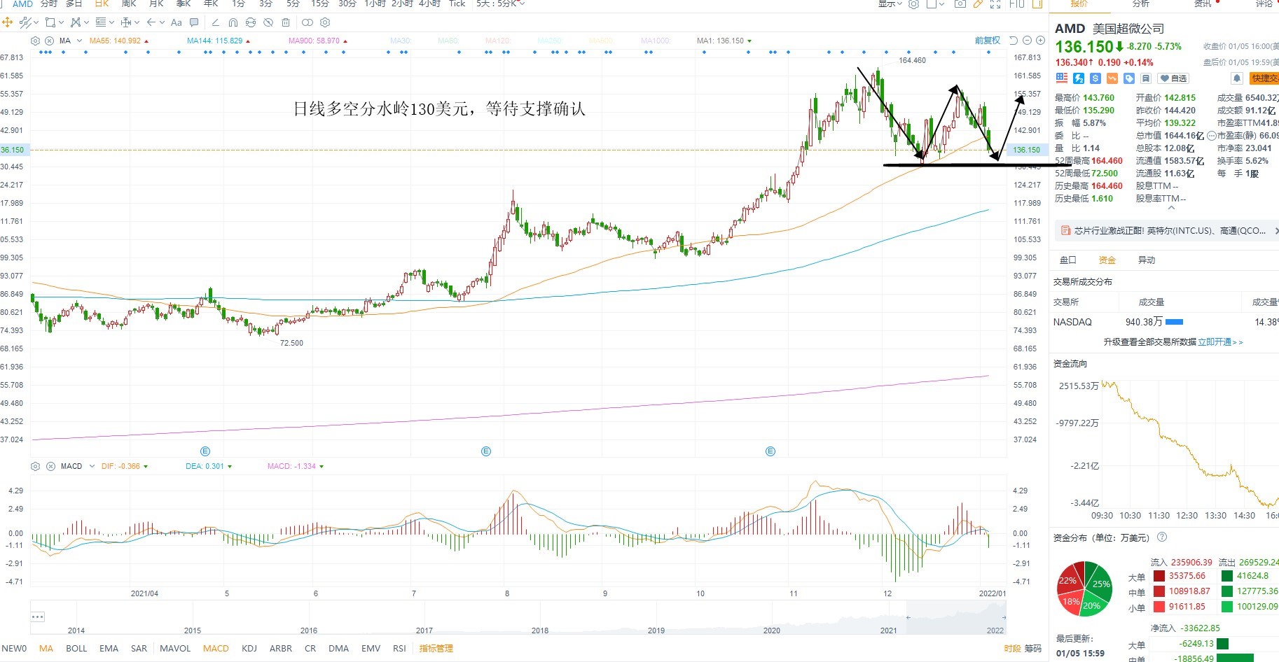The width and height of the screenshot is (1279, 662).
Task: Zoom in chart with plus circle
Action: [x=1040, y=41]
